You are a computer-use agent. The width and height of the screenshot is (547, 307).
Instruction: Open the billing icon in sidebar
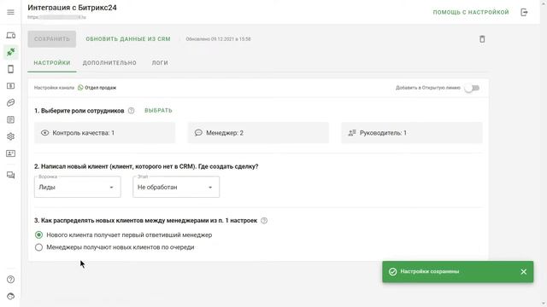11,86
